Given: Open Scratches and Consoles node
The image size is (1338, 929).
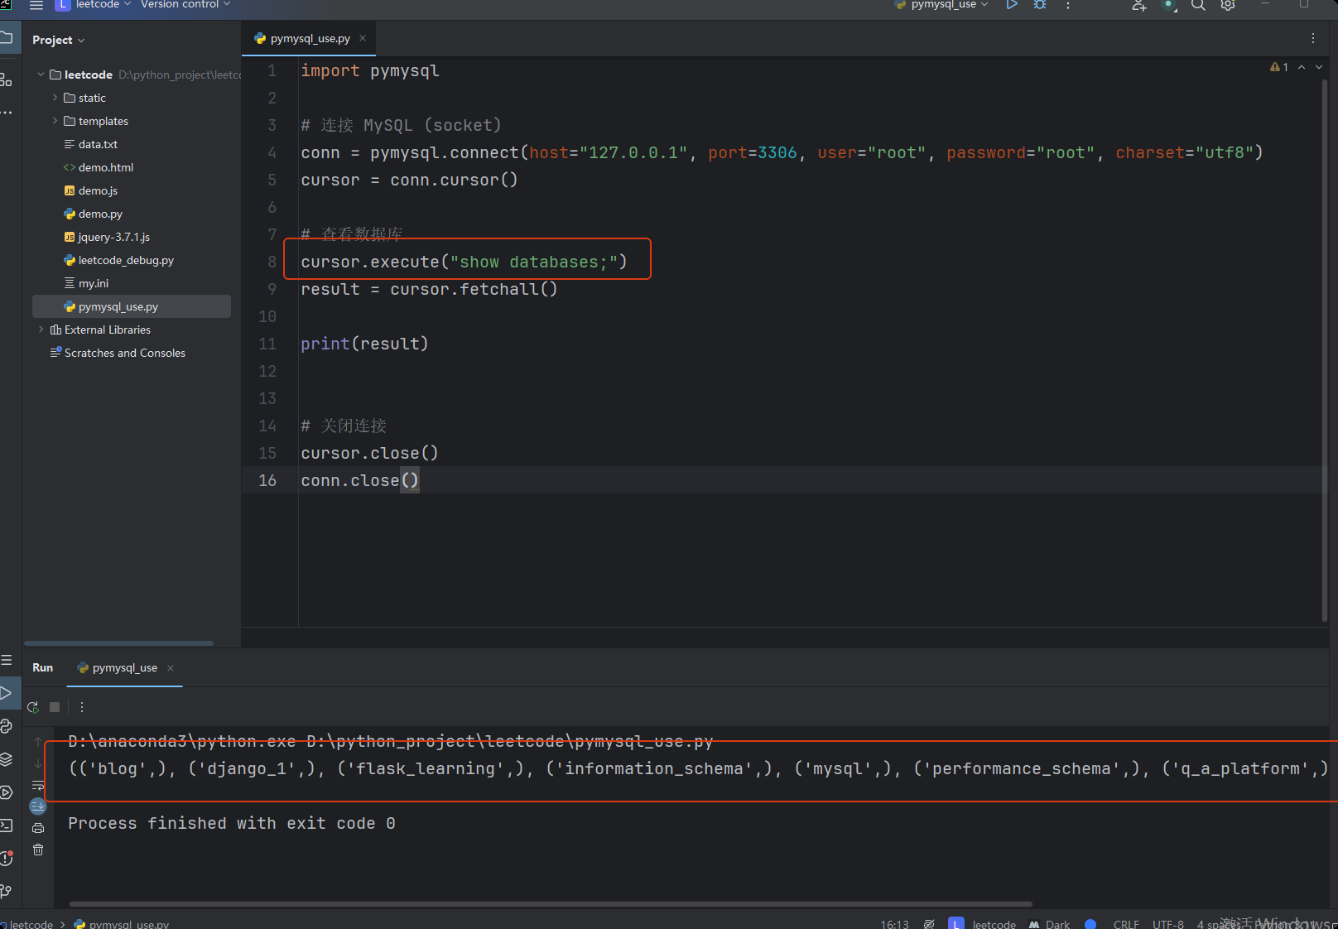Looking at the screenshot, I should (125, 353).
